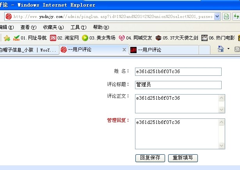Viewport: 240px width, 170px height.
Task: Click the 回复保存 save reply button
Action: (x=150, y=158)
